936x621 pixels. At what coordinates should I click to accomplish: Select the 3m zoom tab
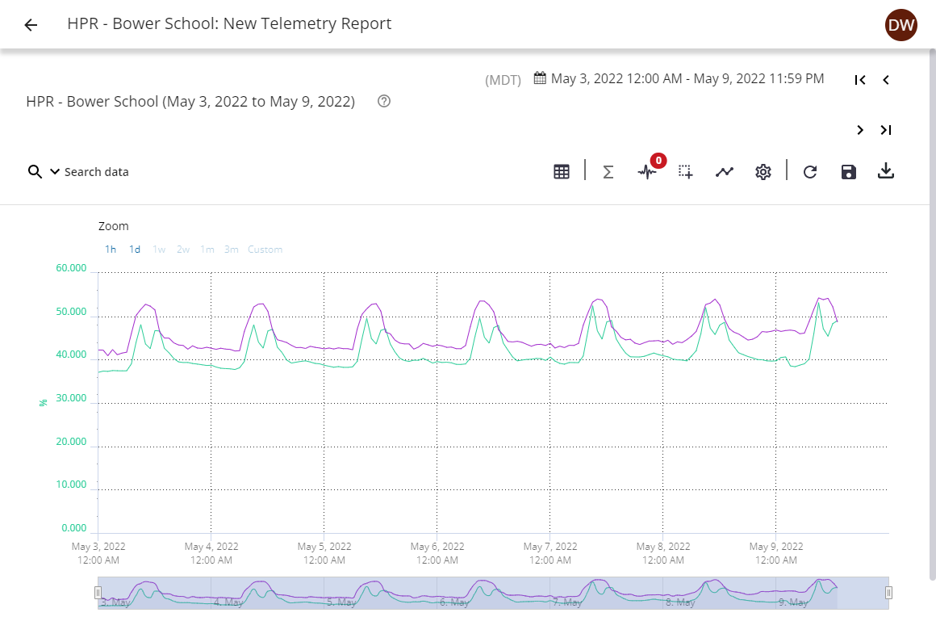[231, 249]
